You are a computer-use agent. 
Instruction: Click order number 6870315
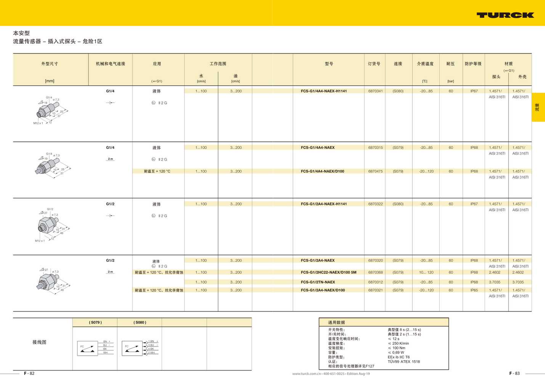click(x=376, y=148)
